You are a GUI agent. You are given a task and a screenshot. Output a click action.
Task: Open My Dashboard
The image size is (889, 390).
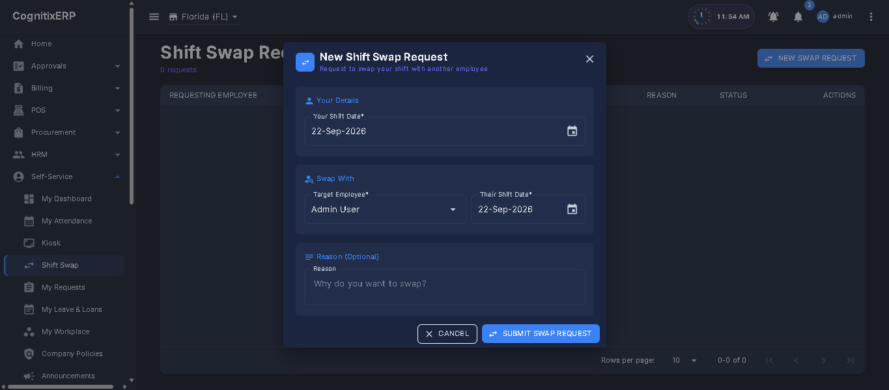pos(64,199)
